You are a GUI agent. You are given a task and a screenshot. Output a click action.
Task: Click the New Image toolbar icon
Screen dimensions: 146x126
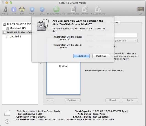(73, 9)
